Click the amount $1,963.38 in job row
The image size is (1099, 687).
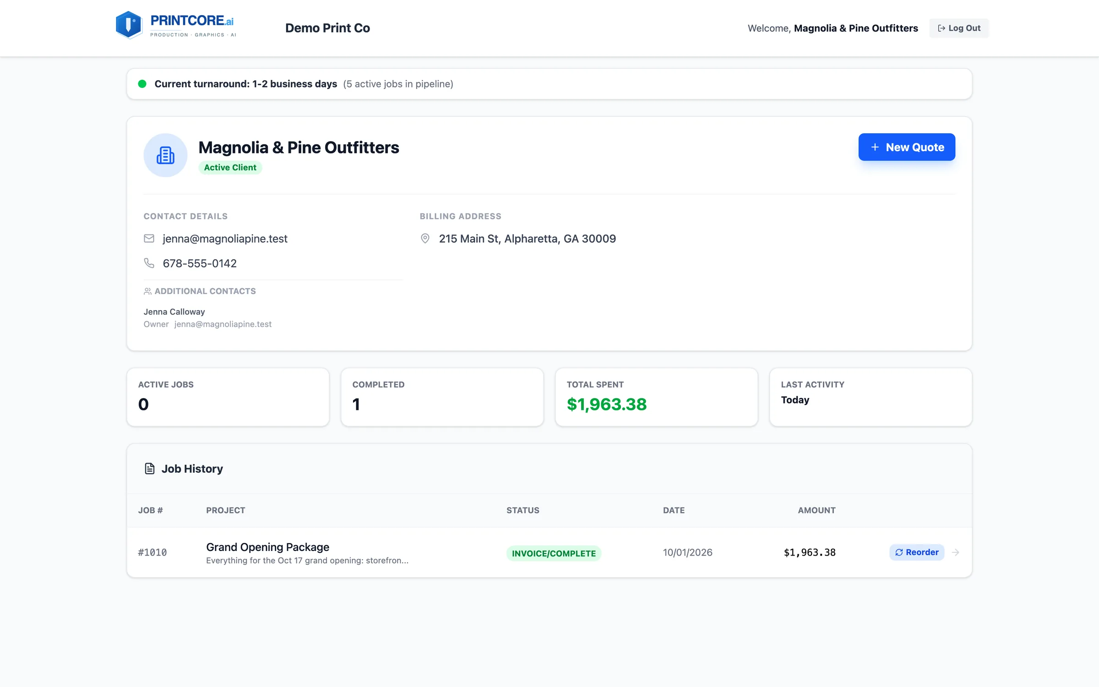coord(810,552)
